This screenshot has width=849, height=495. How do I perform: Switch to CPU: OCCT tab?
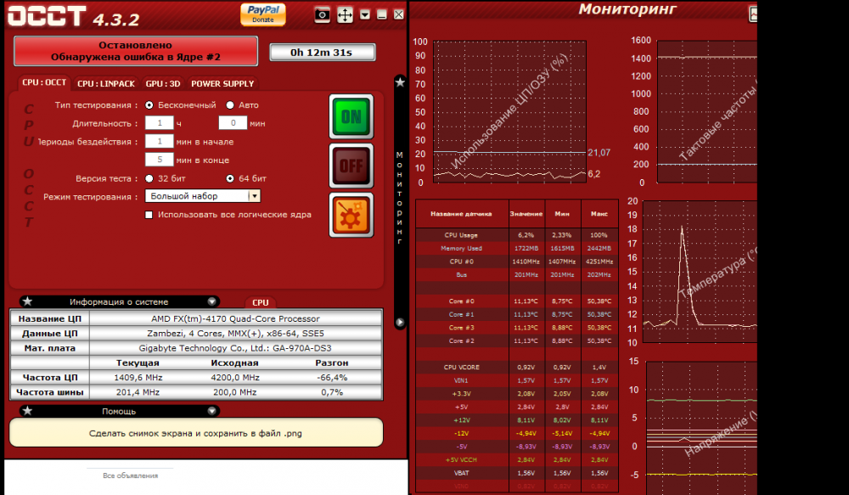[x=44, y=83]
